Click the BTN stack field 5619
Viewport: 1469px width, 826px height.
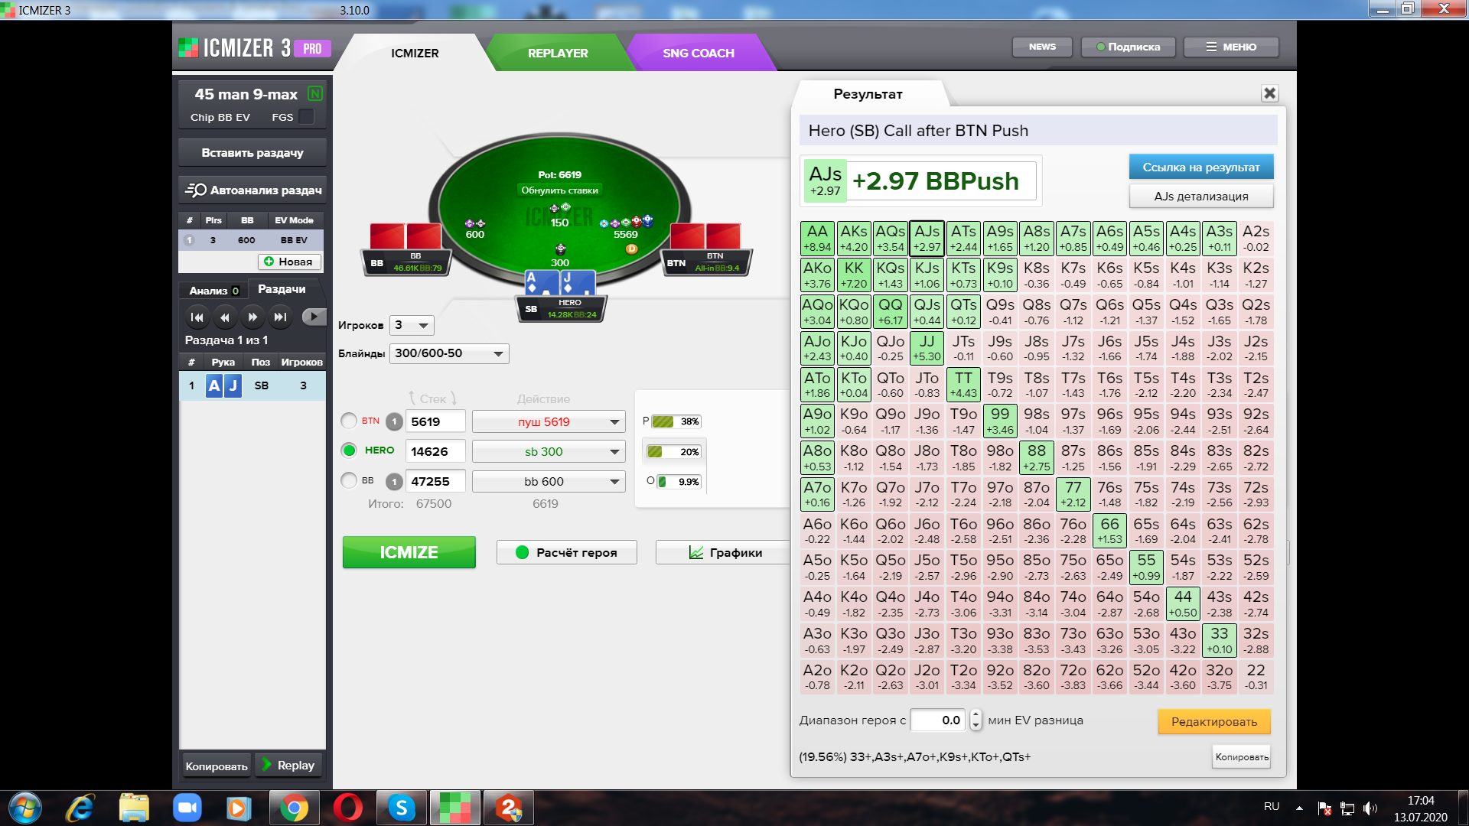(x=435, y=421)
